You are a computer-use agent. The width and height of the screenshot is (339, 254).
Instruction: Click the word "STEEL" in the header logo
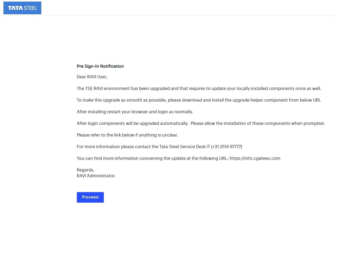30,8
